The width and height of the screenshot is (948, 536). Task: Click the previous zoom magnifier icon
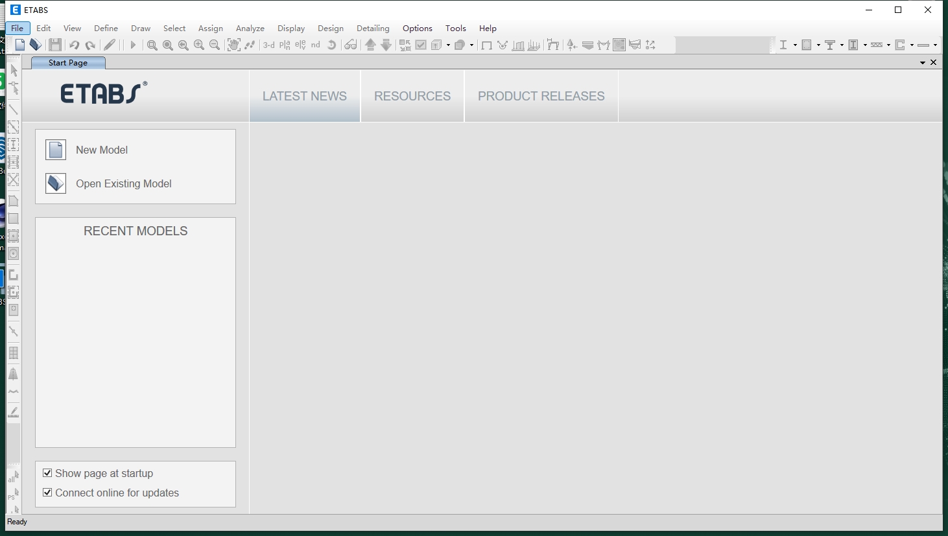click(x=184, y=45)
